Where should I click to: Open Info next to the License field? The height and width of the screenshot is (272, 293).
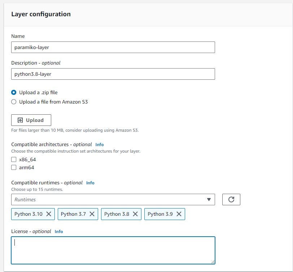click(58, 231)
